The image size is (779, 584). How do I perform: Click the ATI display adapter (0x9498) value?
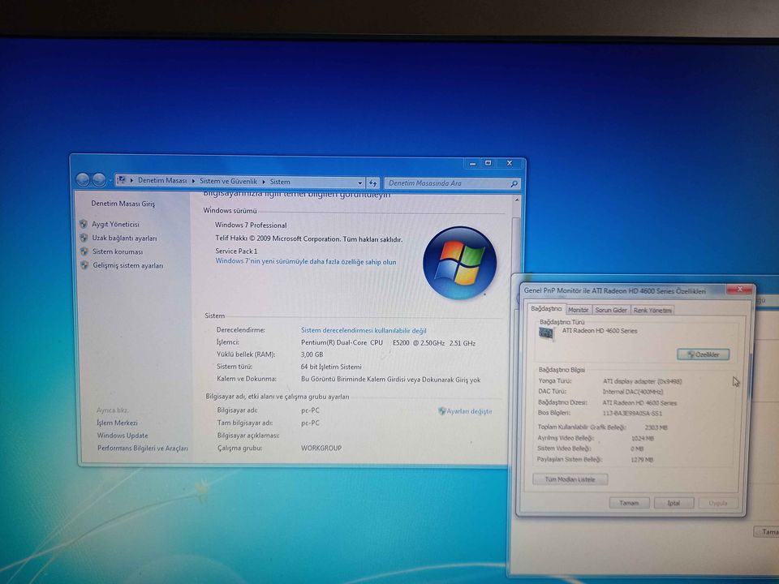(x=643, y=381)
